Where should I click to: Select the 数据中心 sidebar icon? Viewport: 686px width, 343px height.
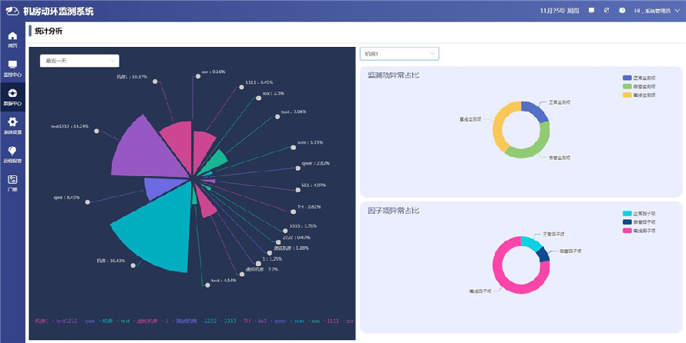(12, 96)
